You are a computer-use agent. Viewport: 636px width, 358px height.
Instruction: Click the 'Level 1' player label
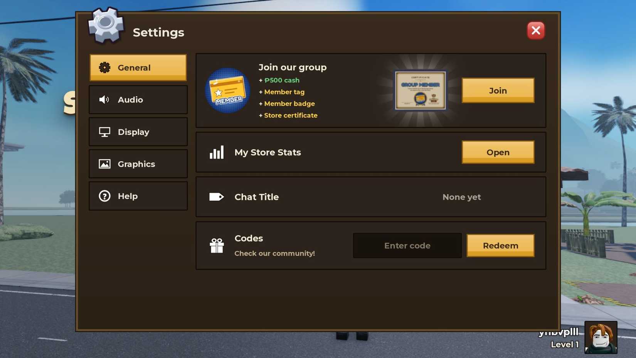(x=565, y=344)
